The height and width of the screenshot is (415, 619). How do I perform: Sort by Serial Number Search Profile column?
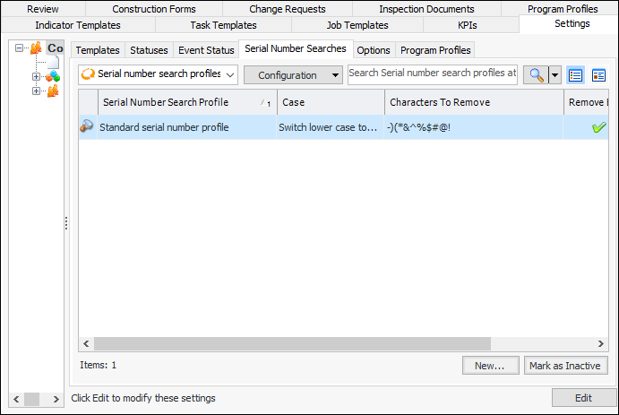[187, 102]
